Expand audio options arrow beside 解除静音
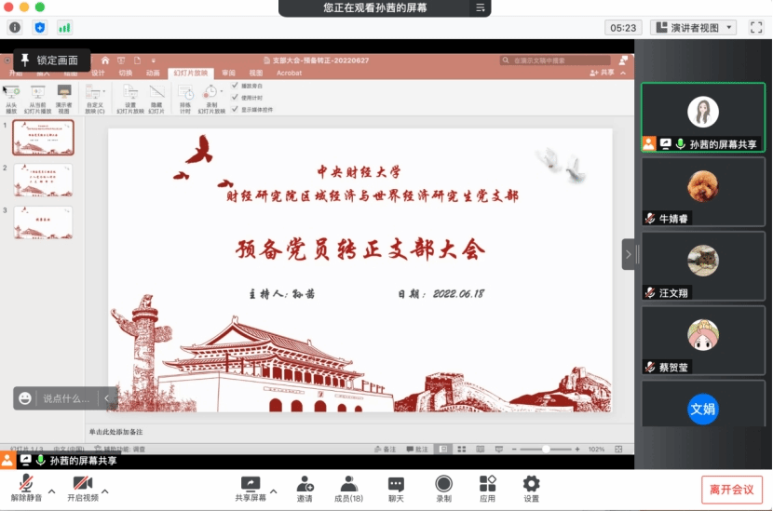This screenshot has height=511, width=773. tap(51, 491)
